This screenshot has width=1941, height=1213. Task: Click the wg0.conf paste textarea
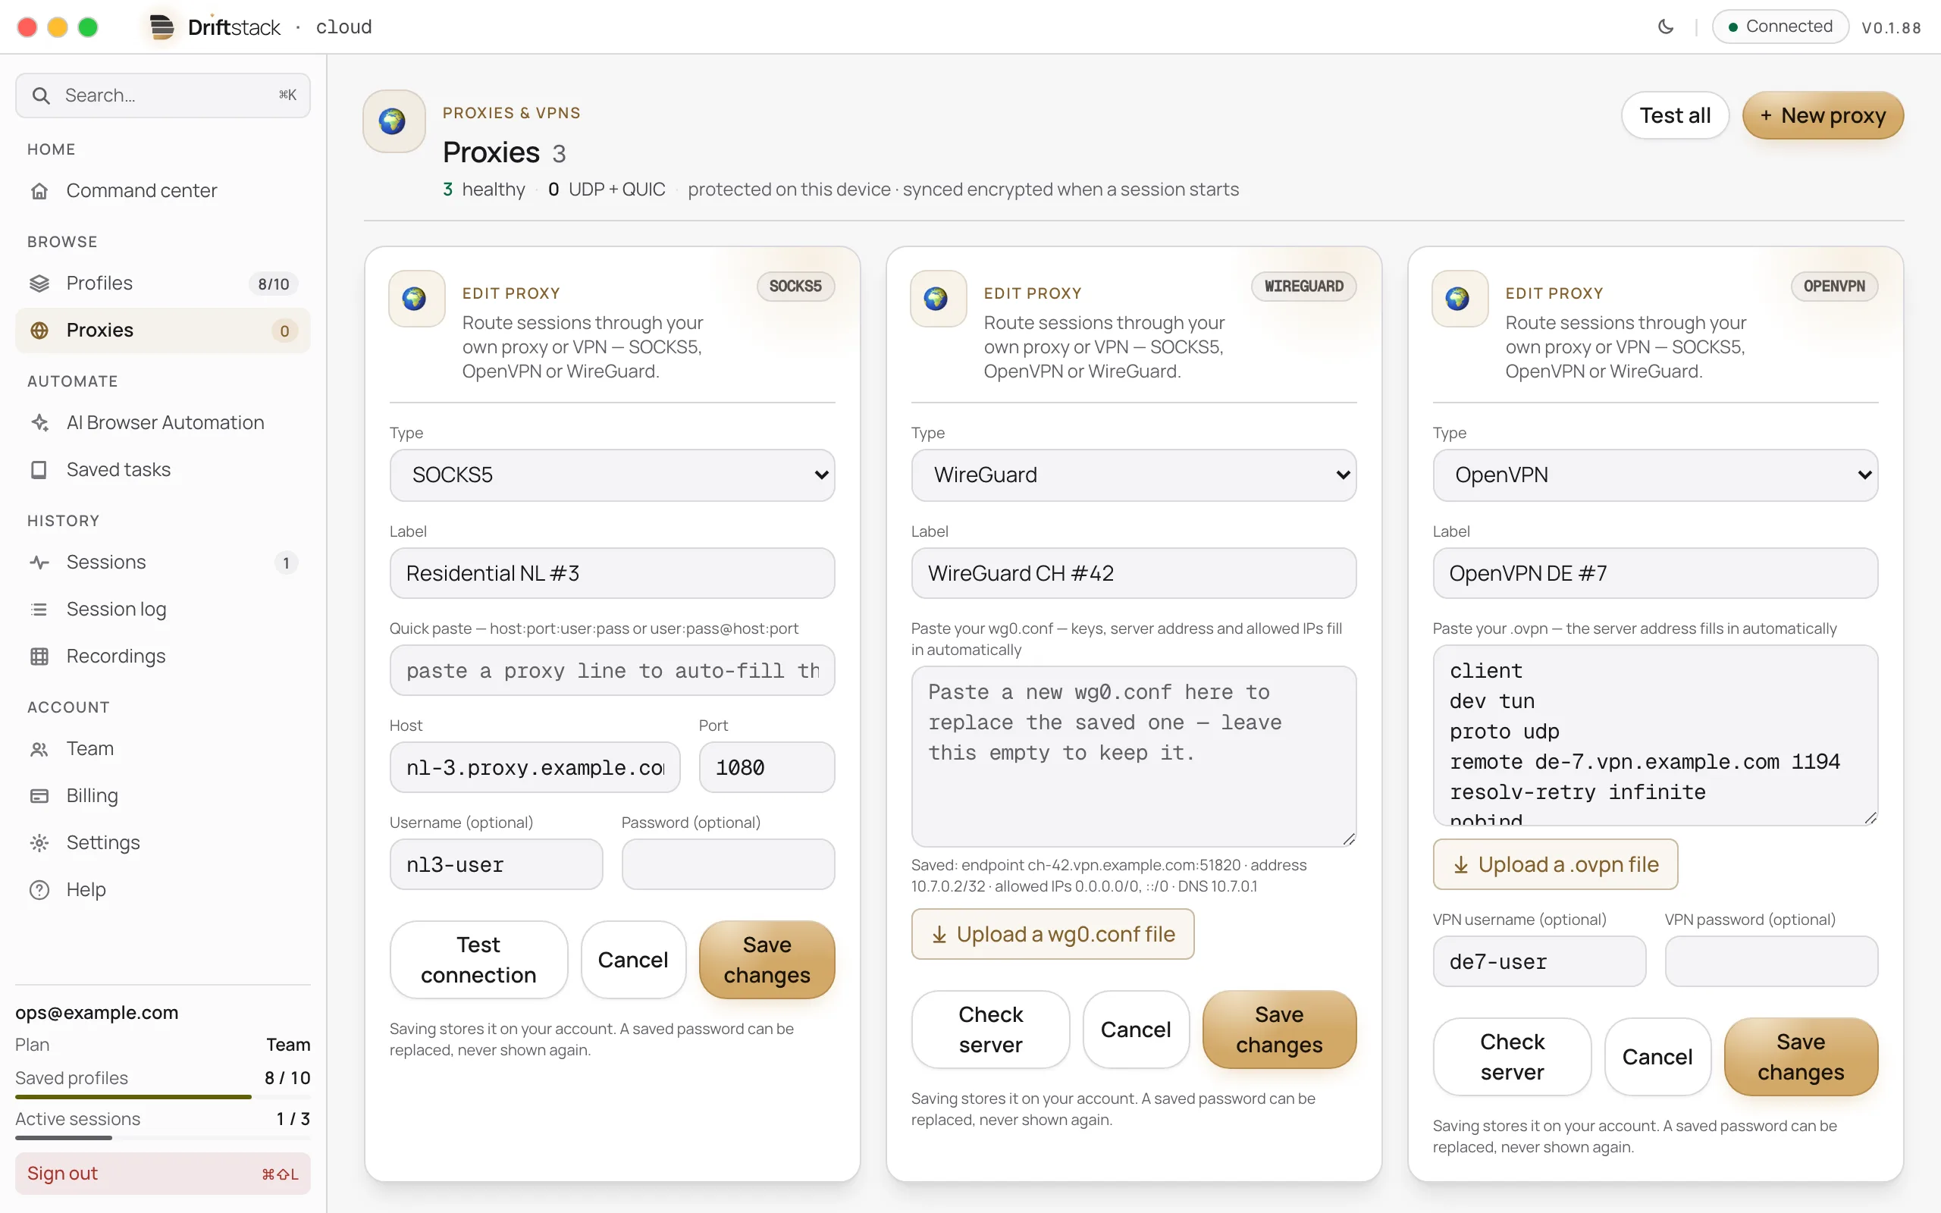[1134, 756]
